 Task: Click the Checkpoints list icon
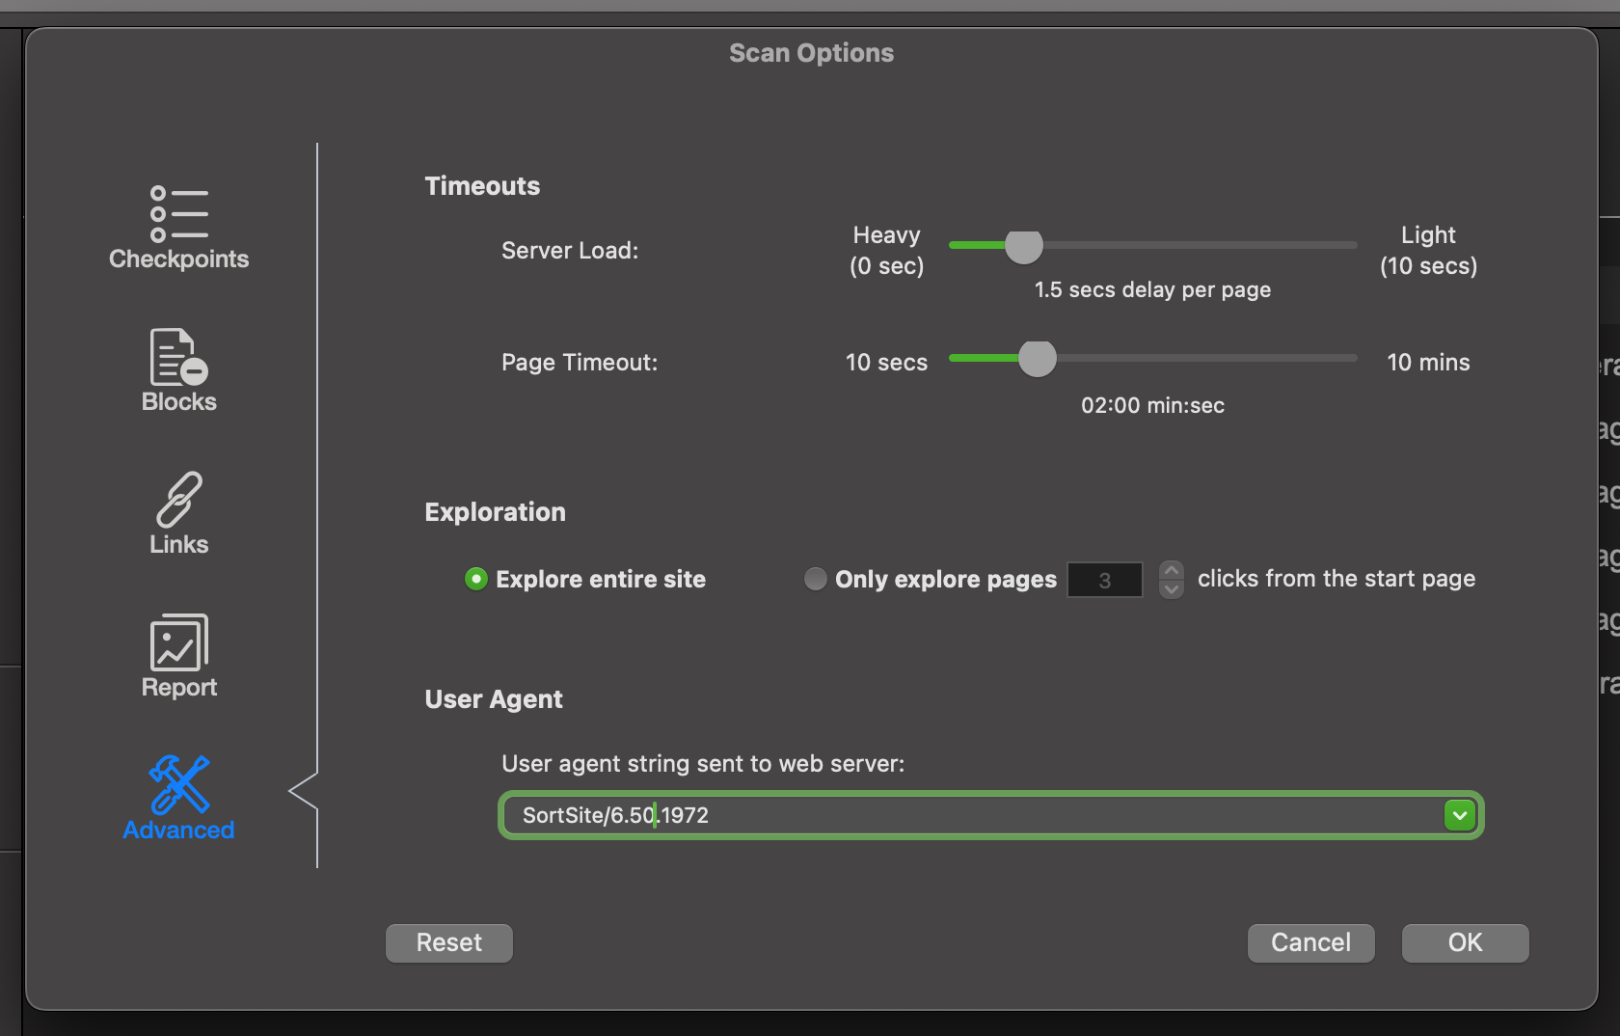(x=178, y=213)
